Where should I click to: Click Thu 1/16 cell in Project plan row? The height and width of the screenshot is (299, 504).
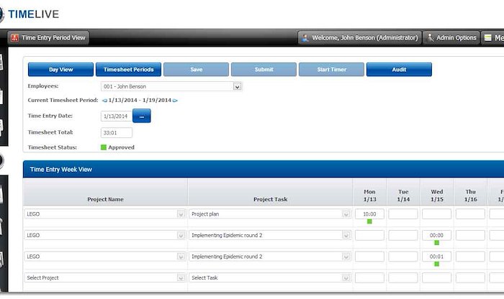pos(470,214)
